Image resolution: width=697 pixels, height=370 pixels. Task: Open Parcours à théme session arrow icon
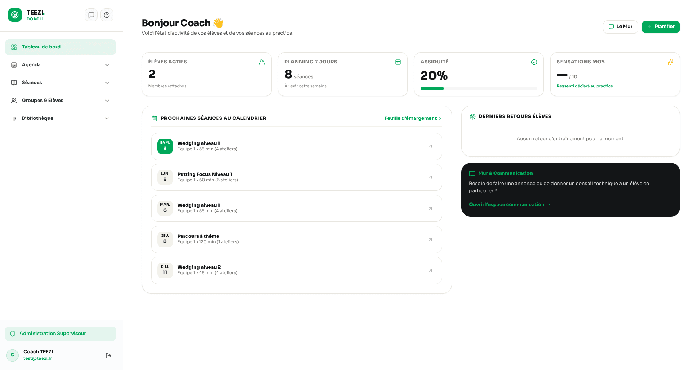430,240
